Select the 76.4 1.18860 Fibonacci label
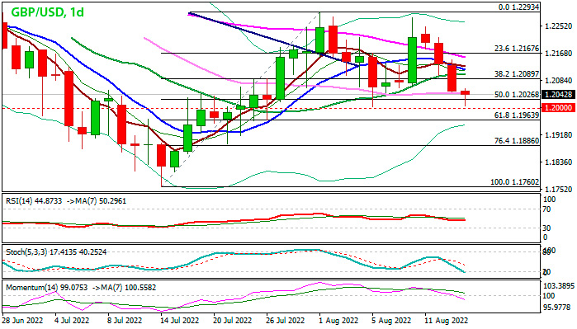This screenshot has height=329, width=577. point(517,141)
